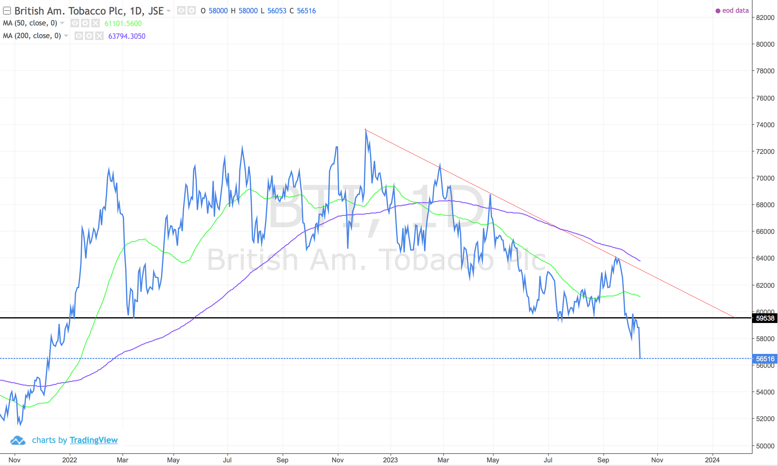Click the MA (50, close, 0) label
Viewport: 778px width, 466px height.
coord(30,23)
